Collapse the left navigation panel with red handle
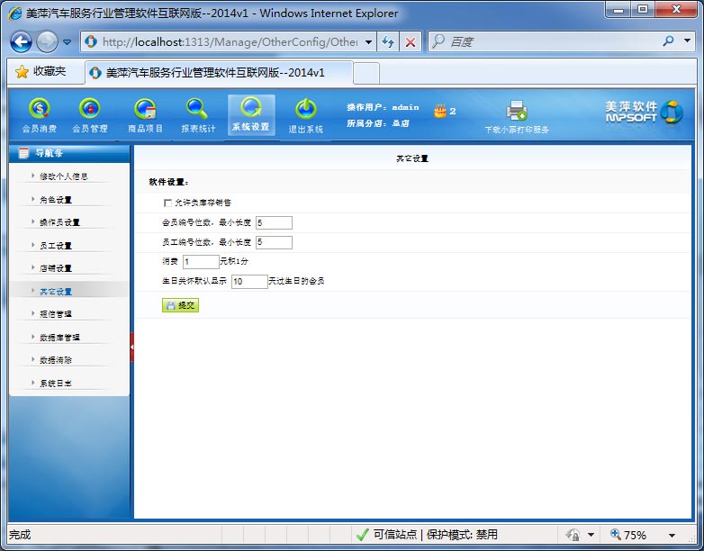 (132, 347)
